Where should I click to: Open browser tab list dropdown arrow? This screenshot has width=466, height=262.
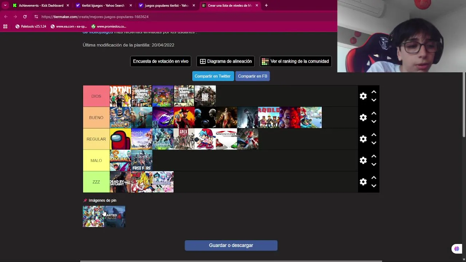point(5,5)
